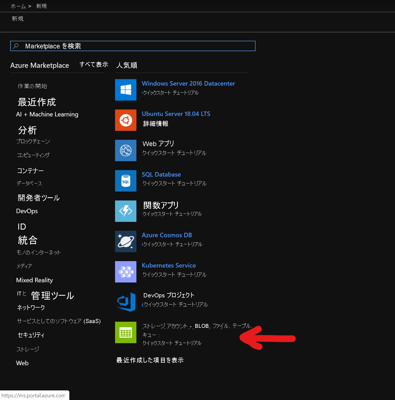395x400 pixels.
Task: Open ストレージ アカウント BLOB title
Action: (x=197, y=330)
